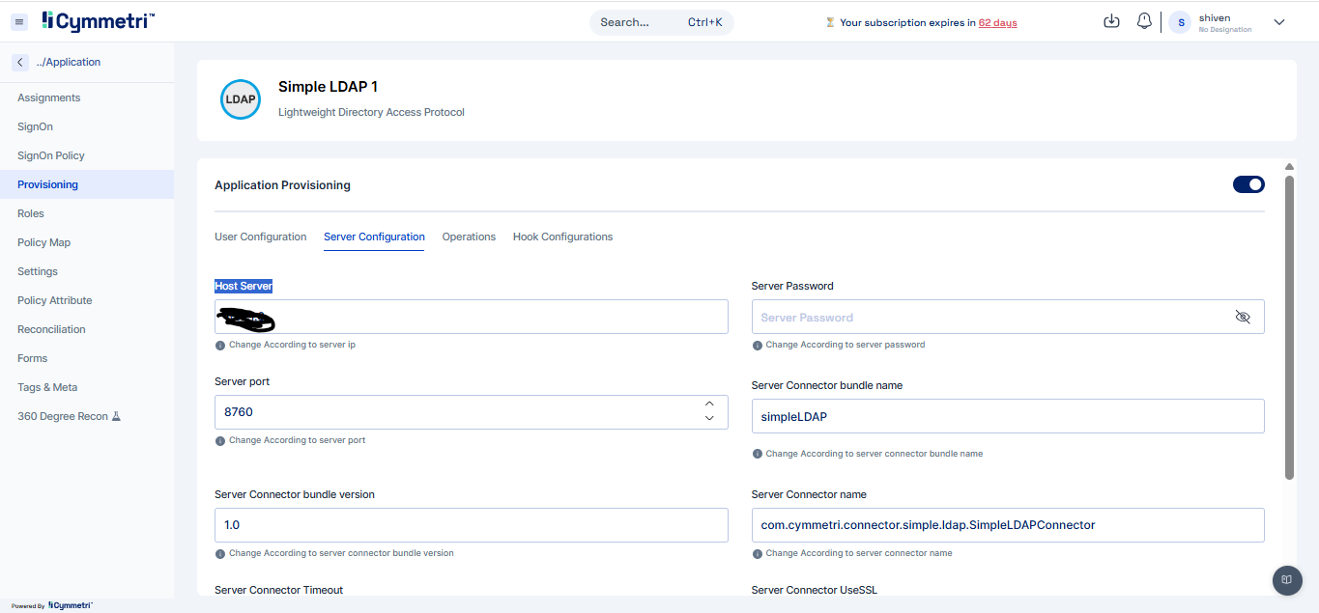The height and width of the screenshot is (613, 1319).
Task: Open the help book icon at bottom right
Action: pos(1287,580)
